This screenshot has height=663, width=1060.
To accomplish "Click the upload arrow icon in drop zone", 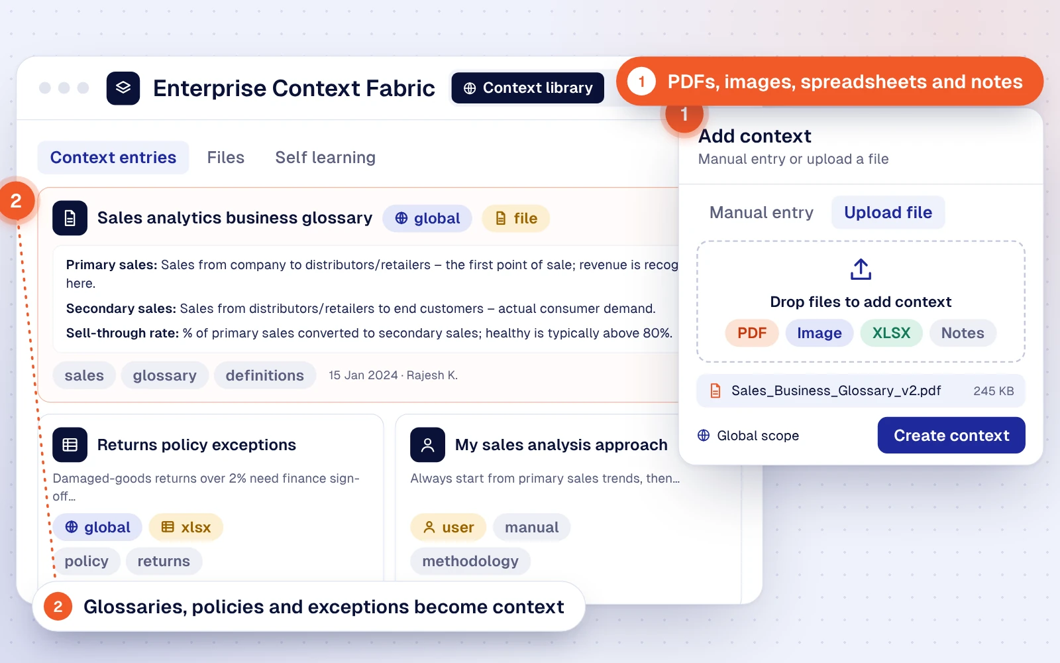I will coord(861,269).
